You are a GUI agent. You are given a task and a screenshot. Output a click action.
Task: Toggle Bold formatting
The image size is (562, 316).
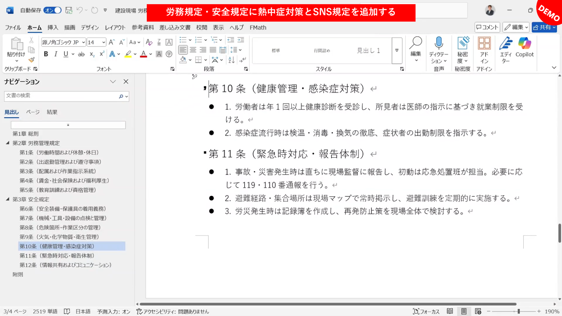(x=46, y=54)
